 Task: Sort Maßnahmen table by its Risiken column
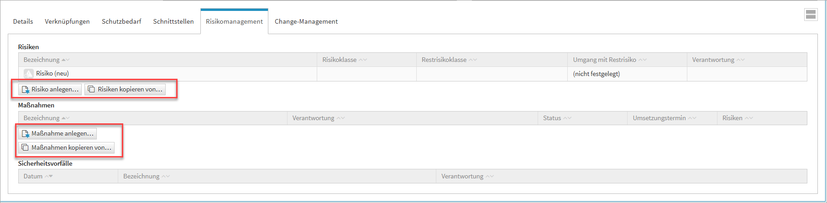[x=732, y=118]
